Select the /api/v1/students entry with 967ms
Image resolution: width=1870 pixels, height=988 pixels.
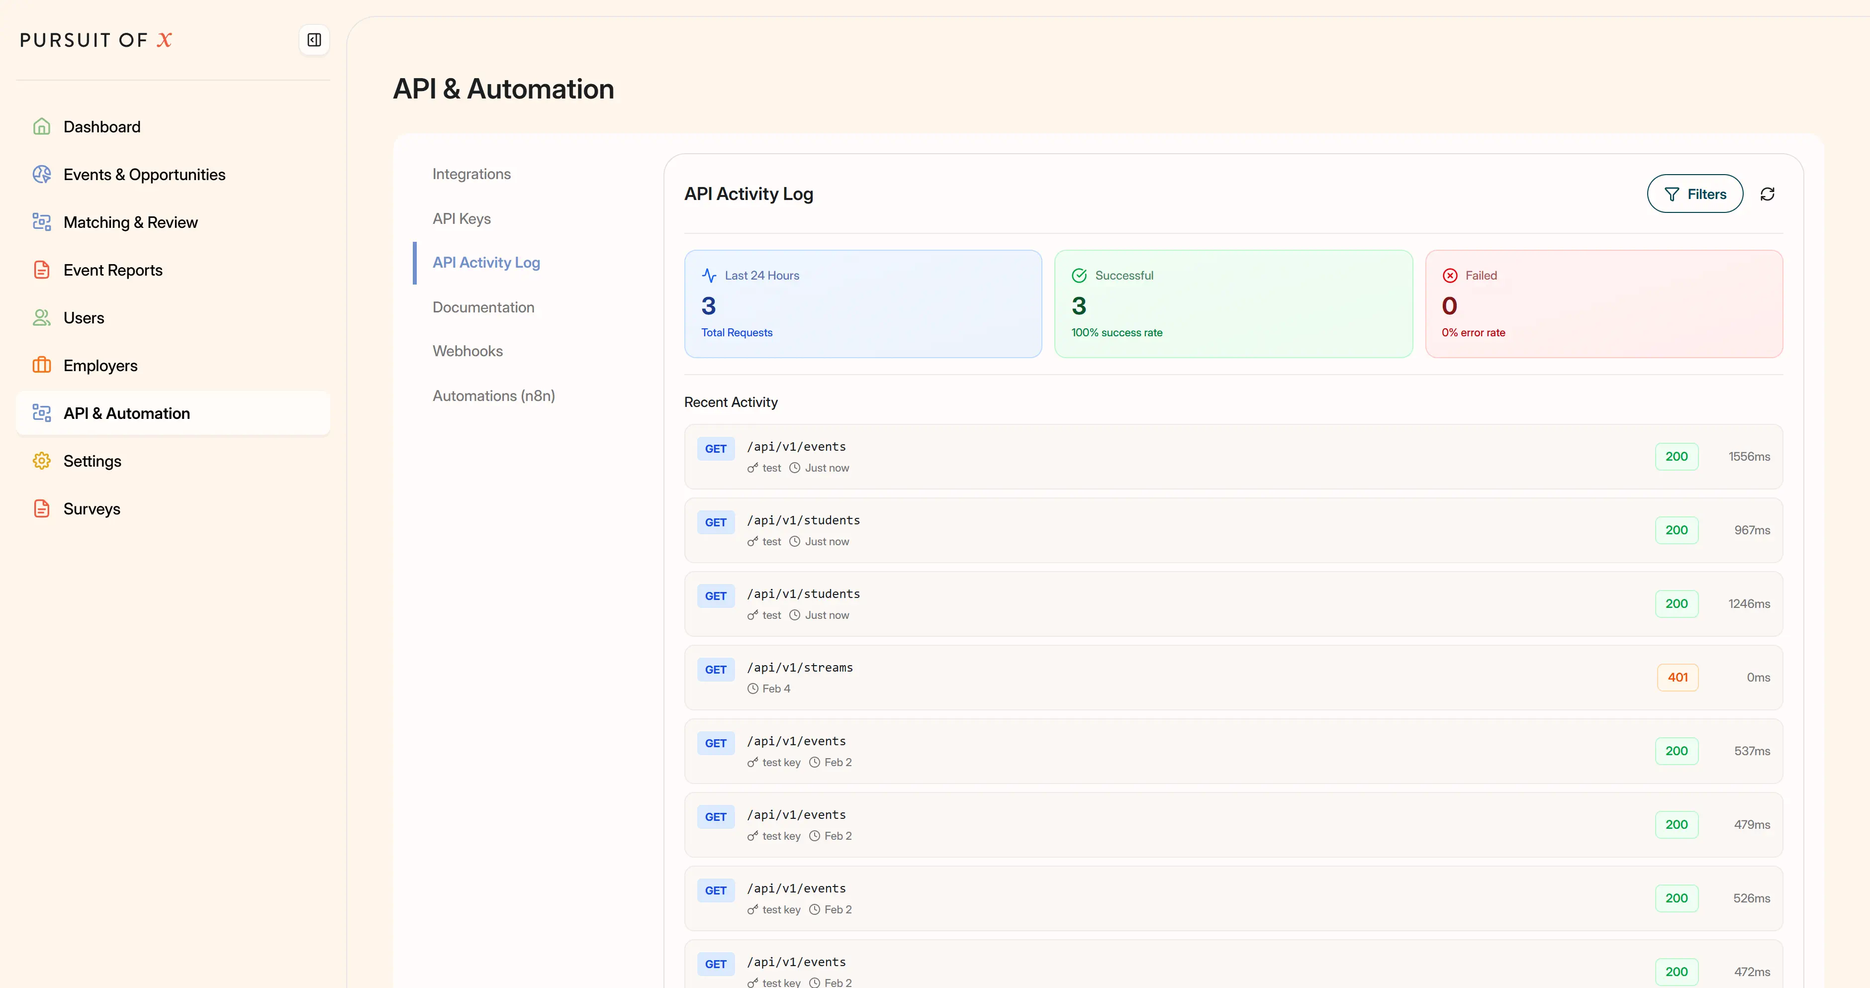pos(1232,530)
